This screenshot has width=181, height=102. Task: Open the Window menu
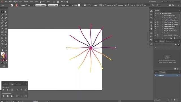tap(42, 2)
